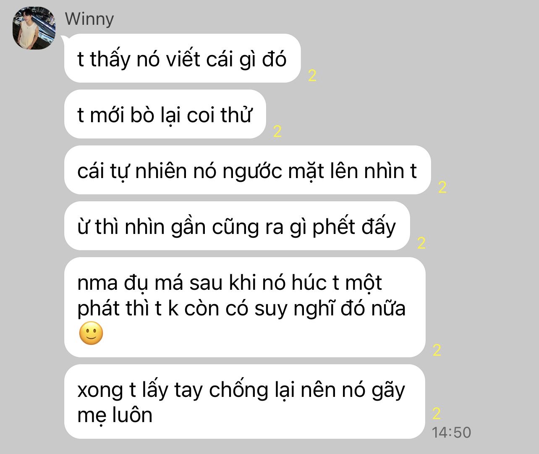Open Winny's profile picture avatar
Image resolution: width=539 pixels, height=454 pixels.
point(34,28)
